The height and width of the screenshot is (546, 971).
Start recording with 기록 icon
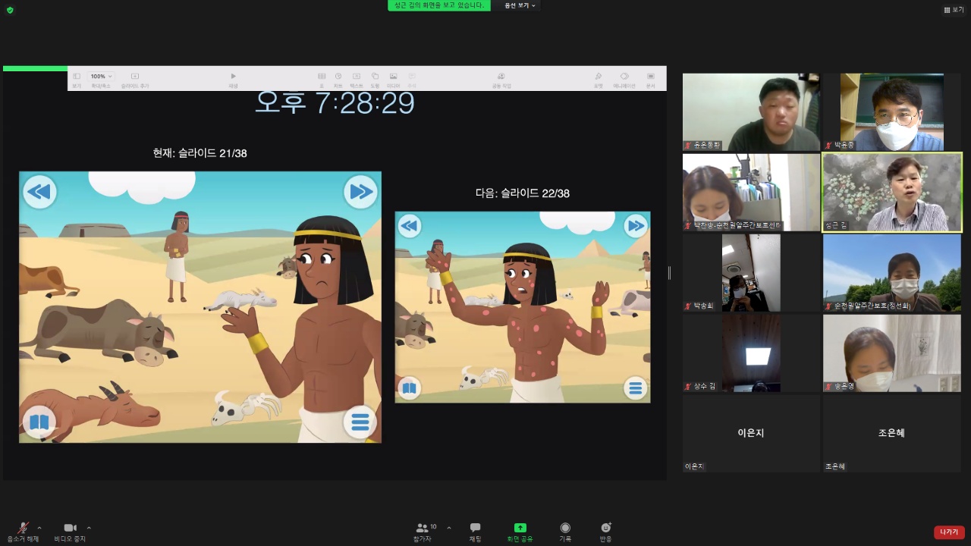tap(565, 528)
